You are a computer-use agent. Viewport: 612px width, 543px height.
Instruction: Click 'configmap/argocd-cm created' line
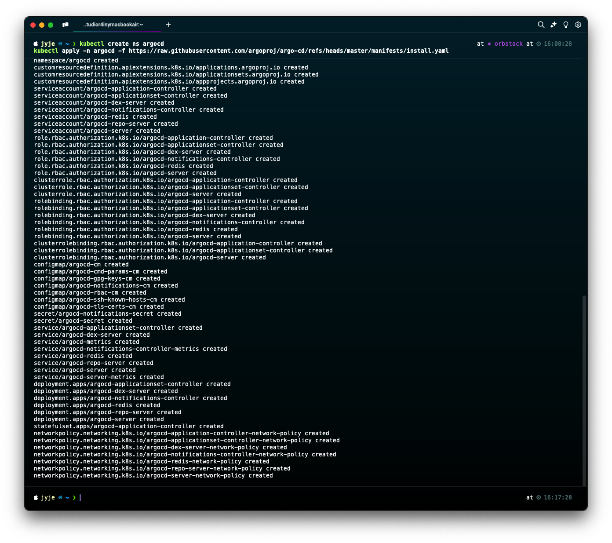(81, 265)
